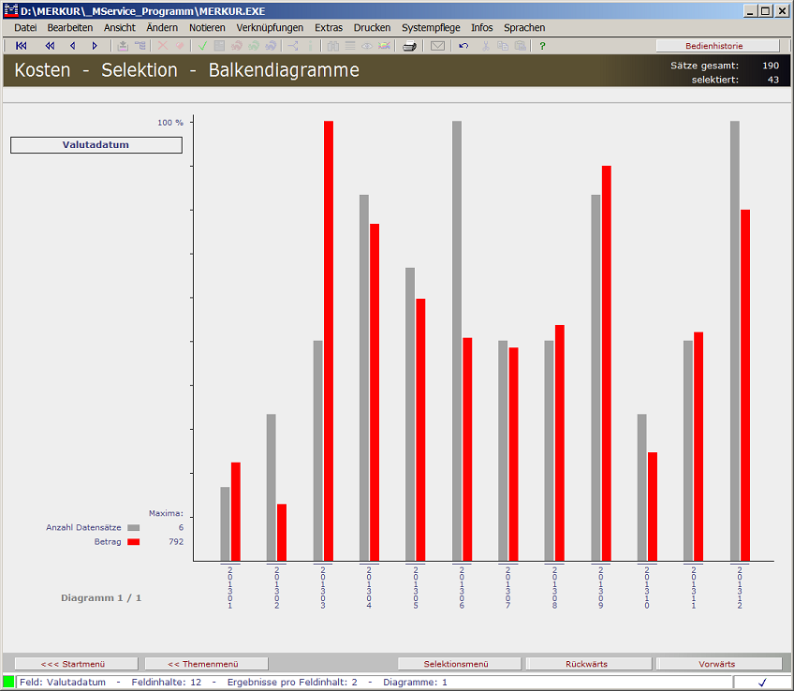Viewport: 794px width, 691px height.
Task: Expand the Verknüpfungen menu
Action: [270, 28]
